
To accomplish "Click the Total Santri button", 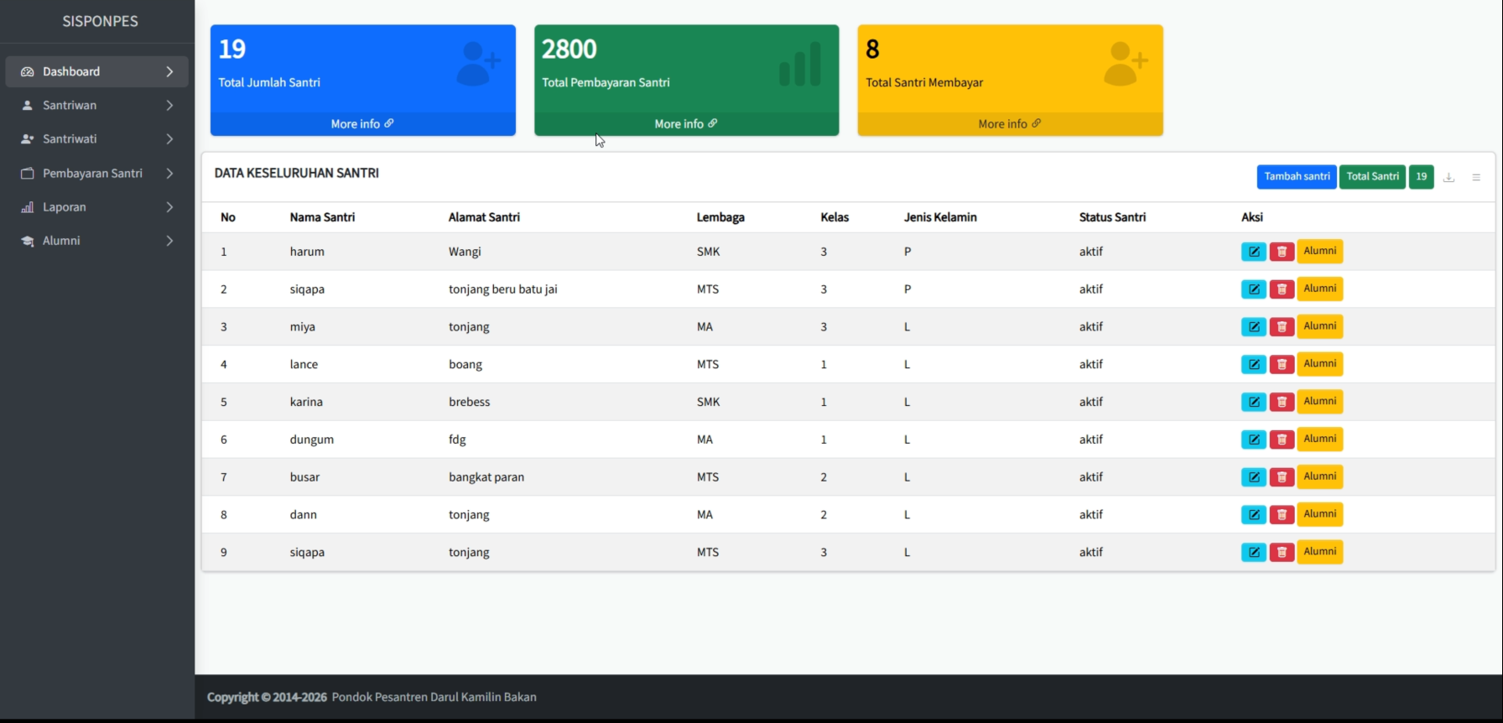I will [x=1372, y=177].
